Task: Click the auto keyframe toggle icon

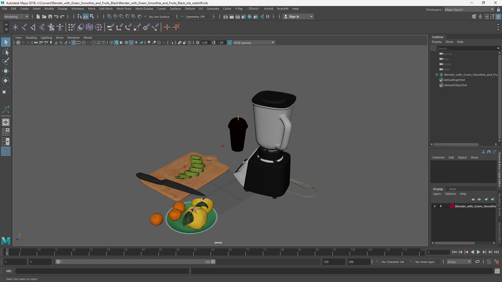Action: click(x=489, y=262)
